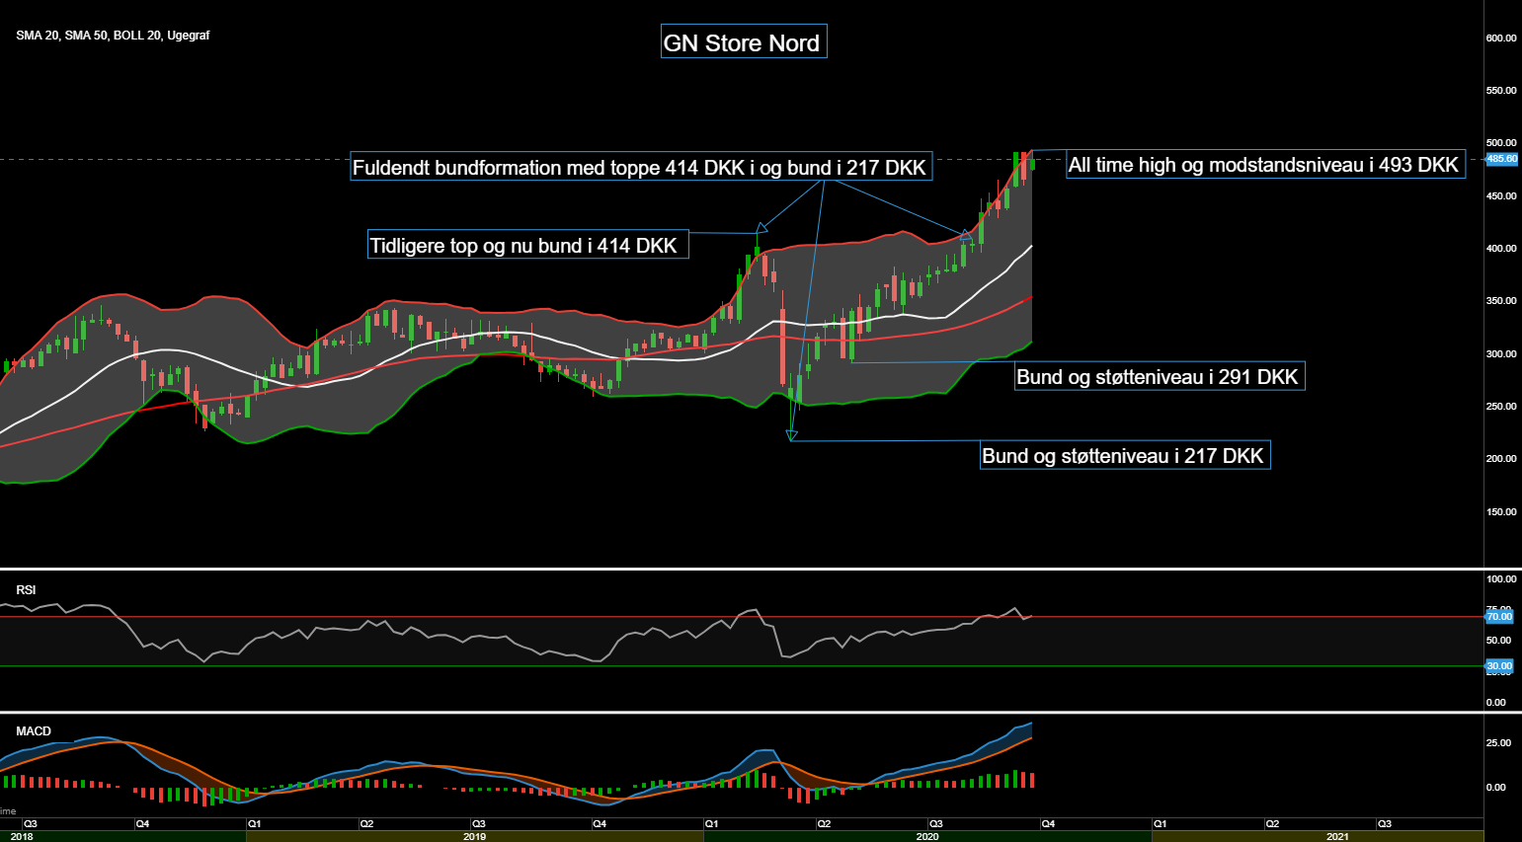The image size is (1522, 842).
Task: Select the støtteniveau i 217 DKK annotation
Action: pyautogui.click(x=1124, y=456)
